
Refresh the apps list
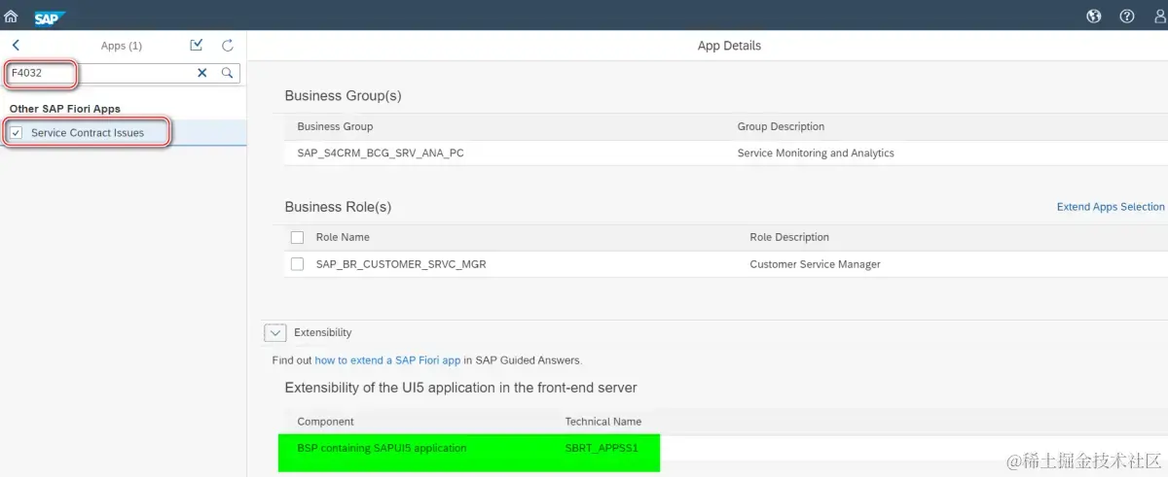[x=228, y=46]
